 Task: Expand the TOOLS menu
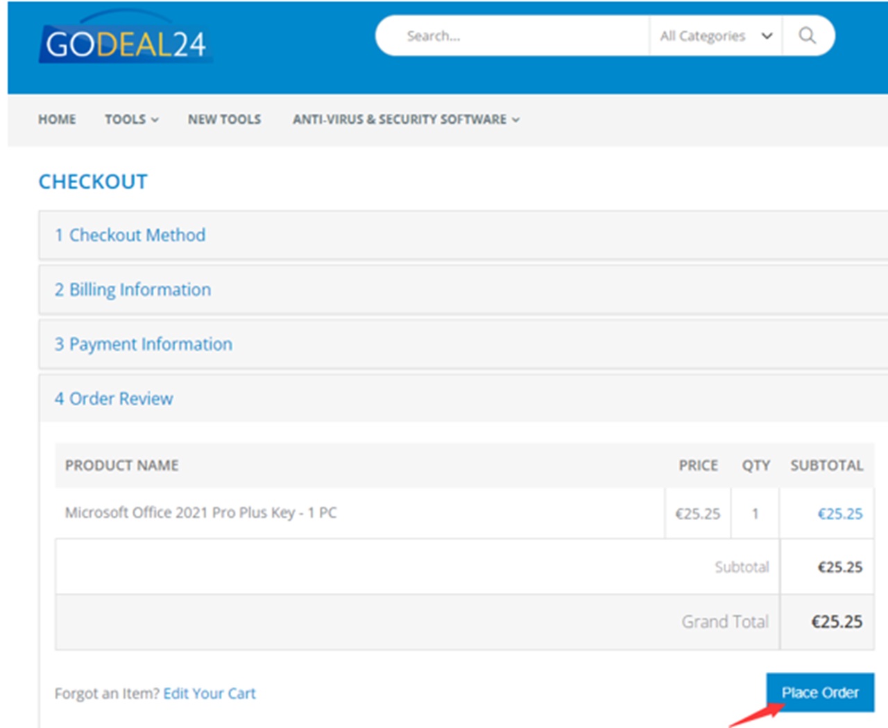[132, 119]
